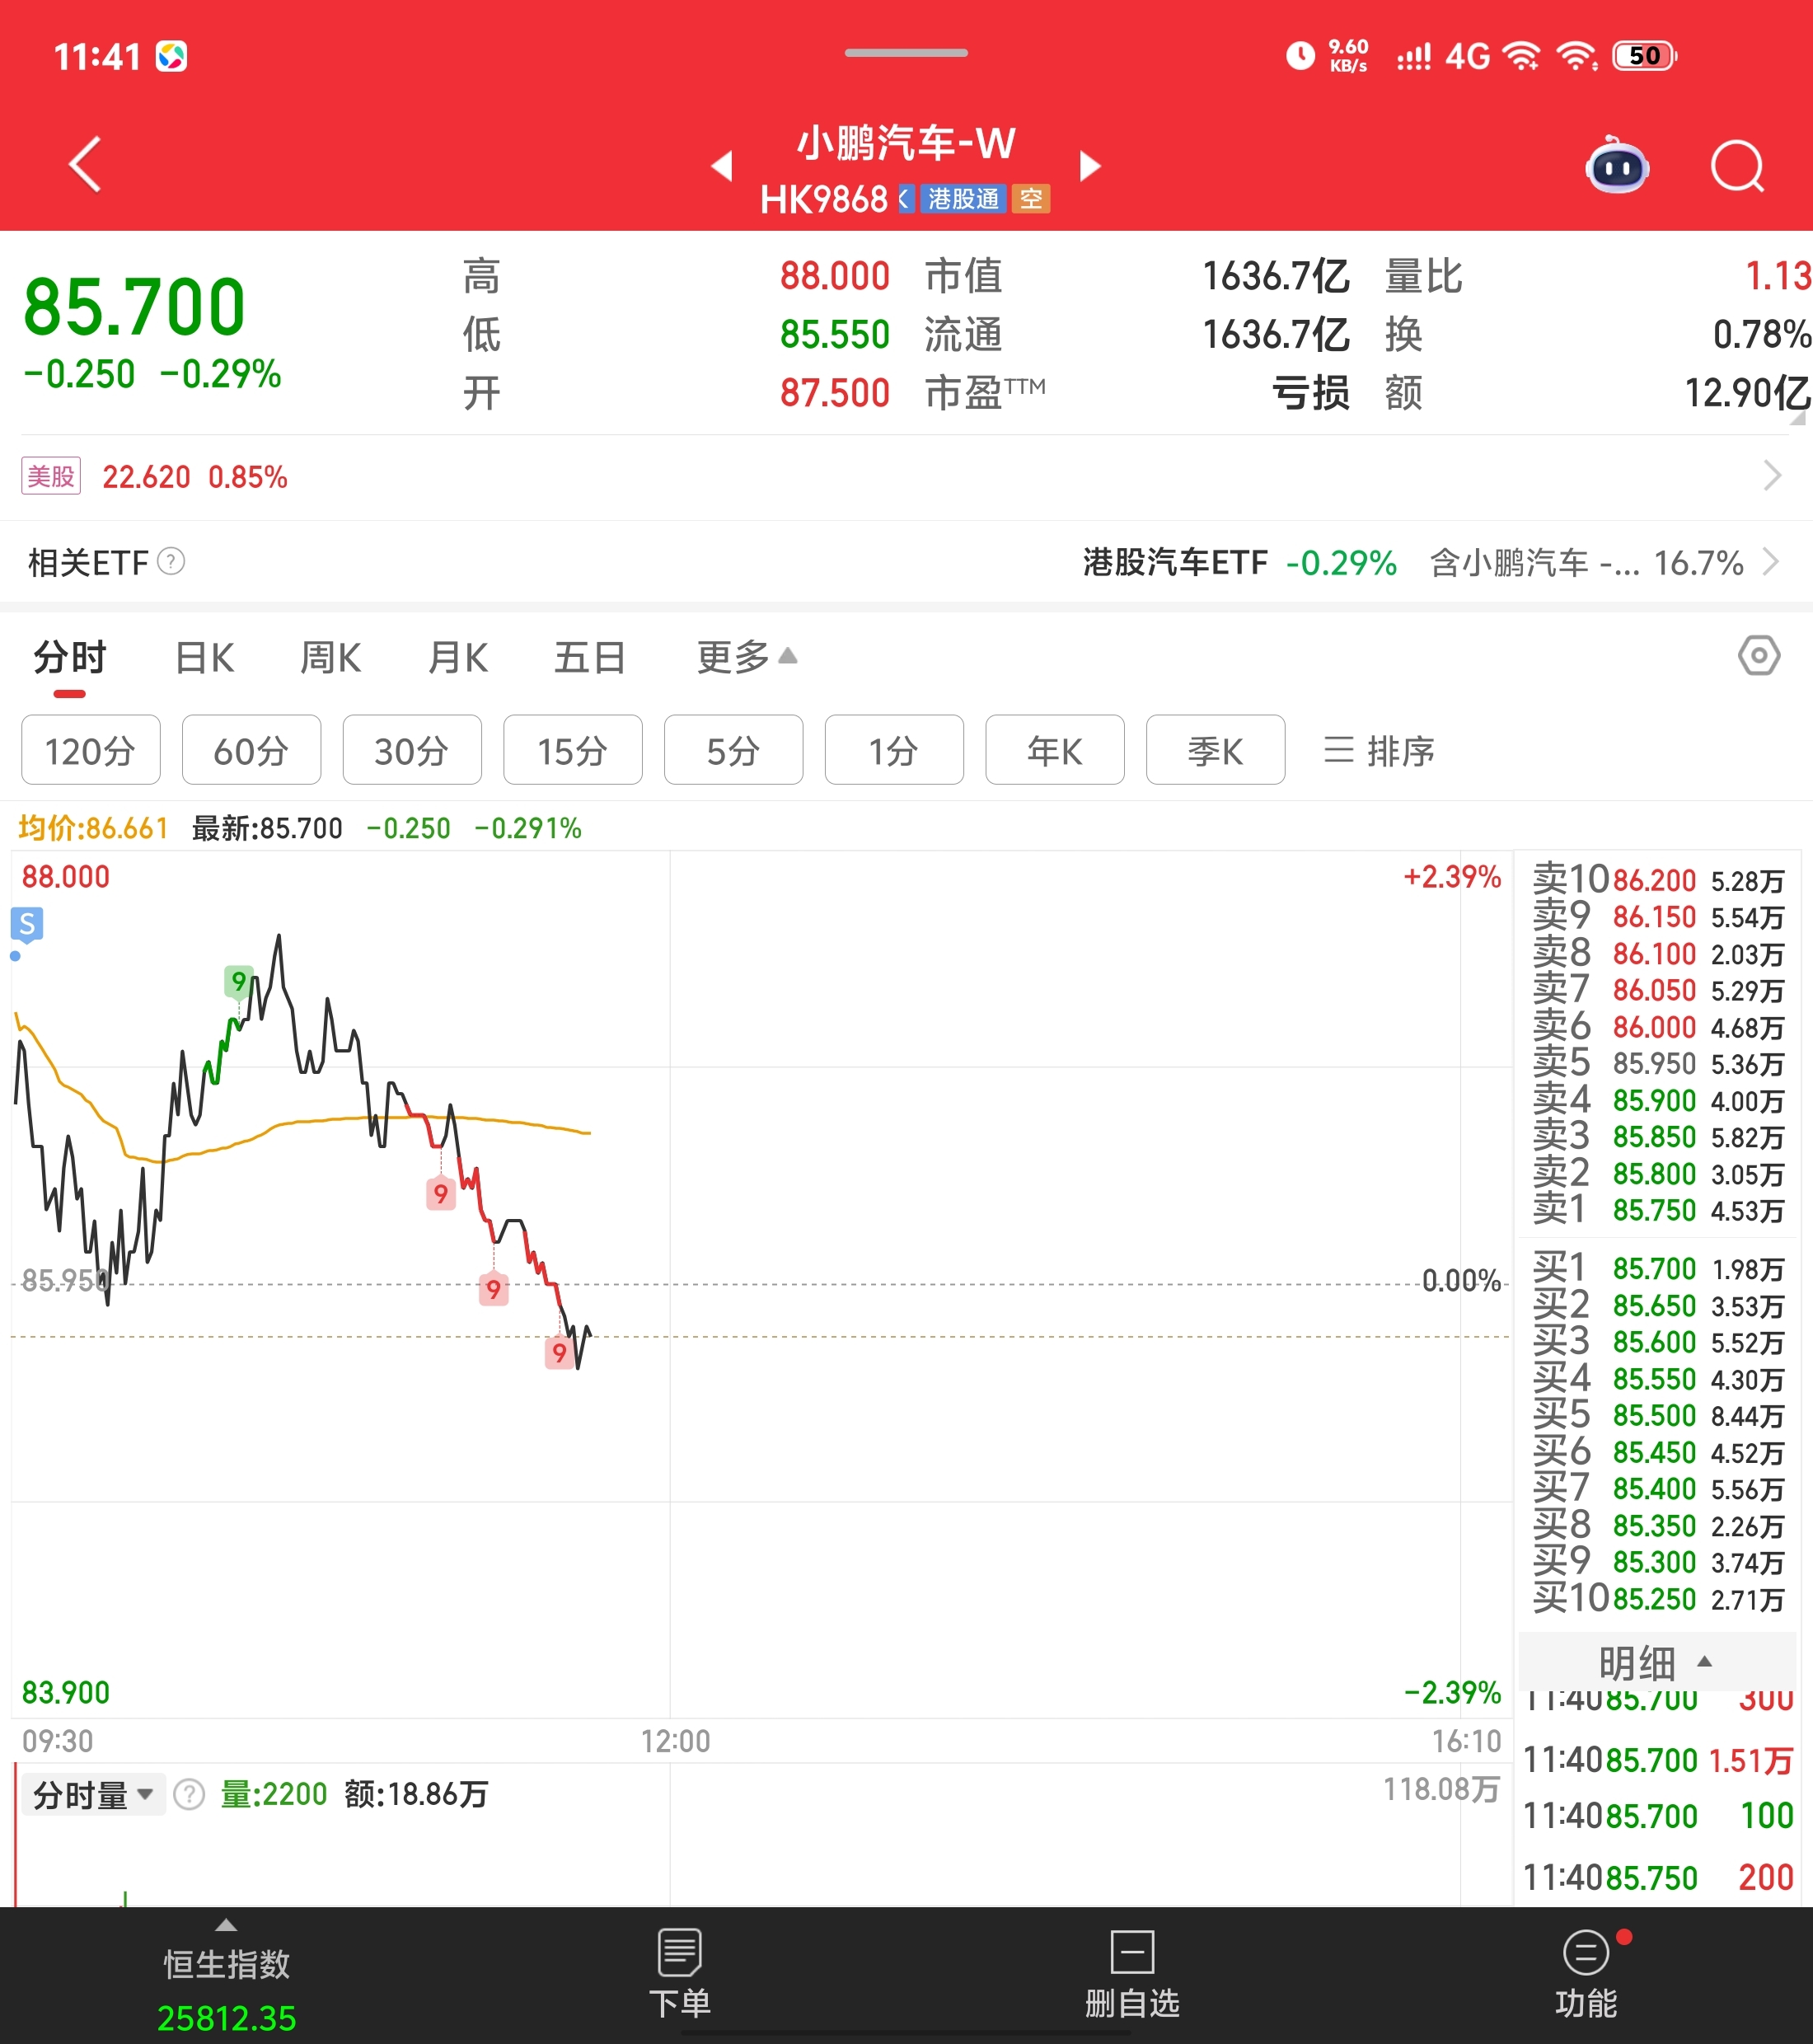1813x2044 pixels.
Task: Select the 60分 period button
Action: pyautogui.click(x=251, y=750)
